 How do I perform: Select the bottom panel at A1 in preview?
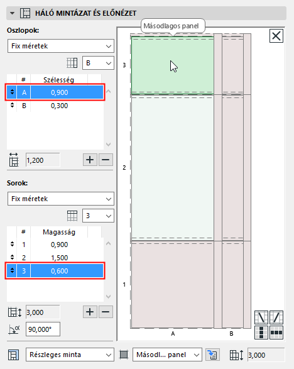click(x=172, y=285)
